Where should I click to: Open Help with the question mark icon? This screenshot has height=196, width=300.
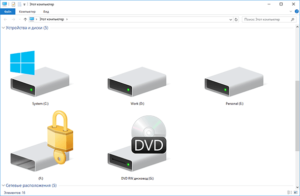click(297, 11)
